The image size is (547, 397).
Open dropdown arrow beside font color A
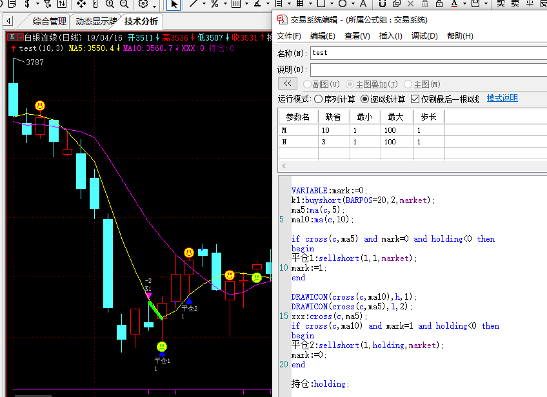click(x=464, y=4)
